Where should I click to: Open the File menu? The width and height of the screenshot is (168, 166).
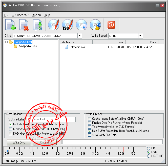click(x=6, y=15)
